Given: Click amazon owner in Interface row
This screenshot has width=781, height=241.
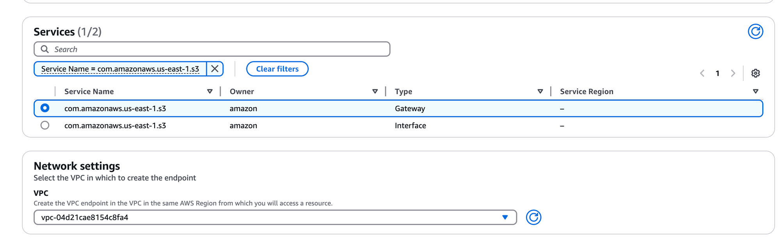Looking at the screenshot, I should (243, 126).
